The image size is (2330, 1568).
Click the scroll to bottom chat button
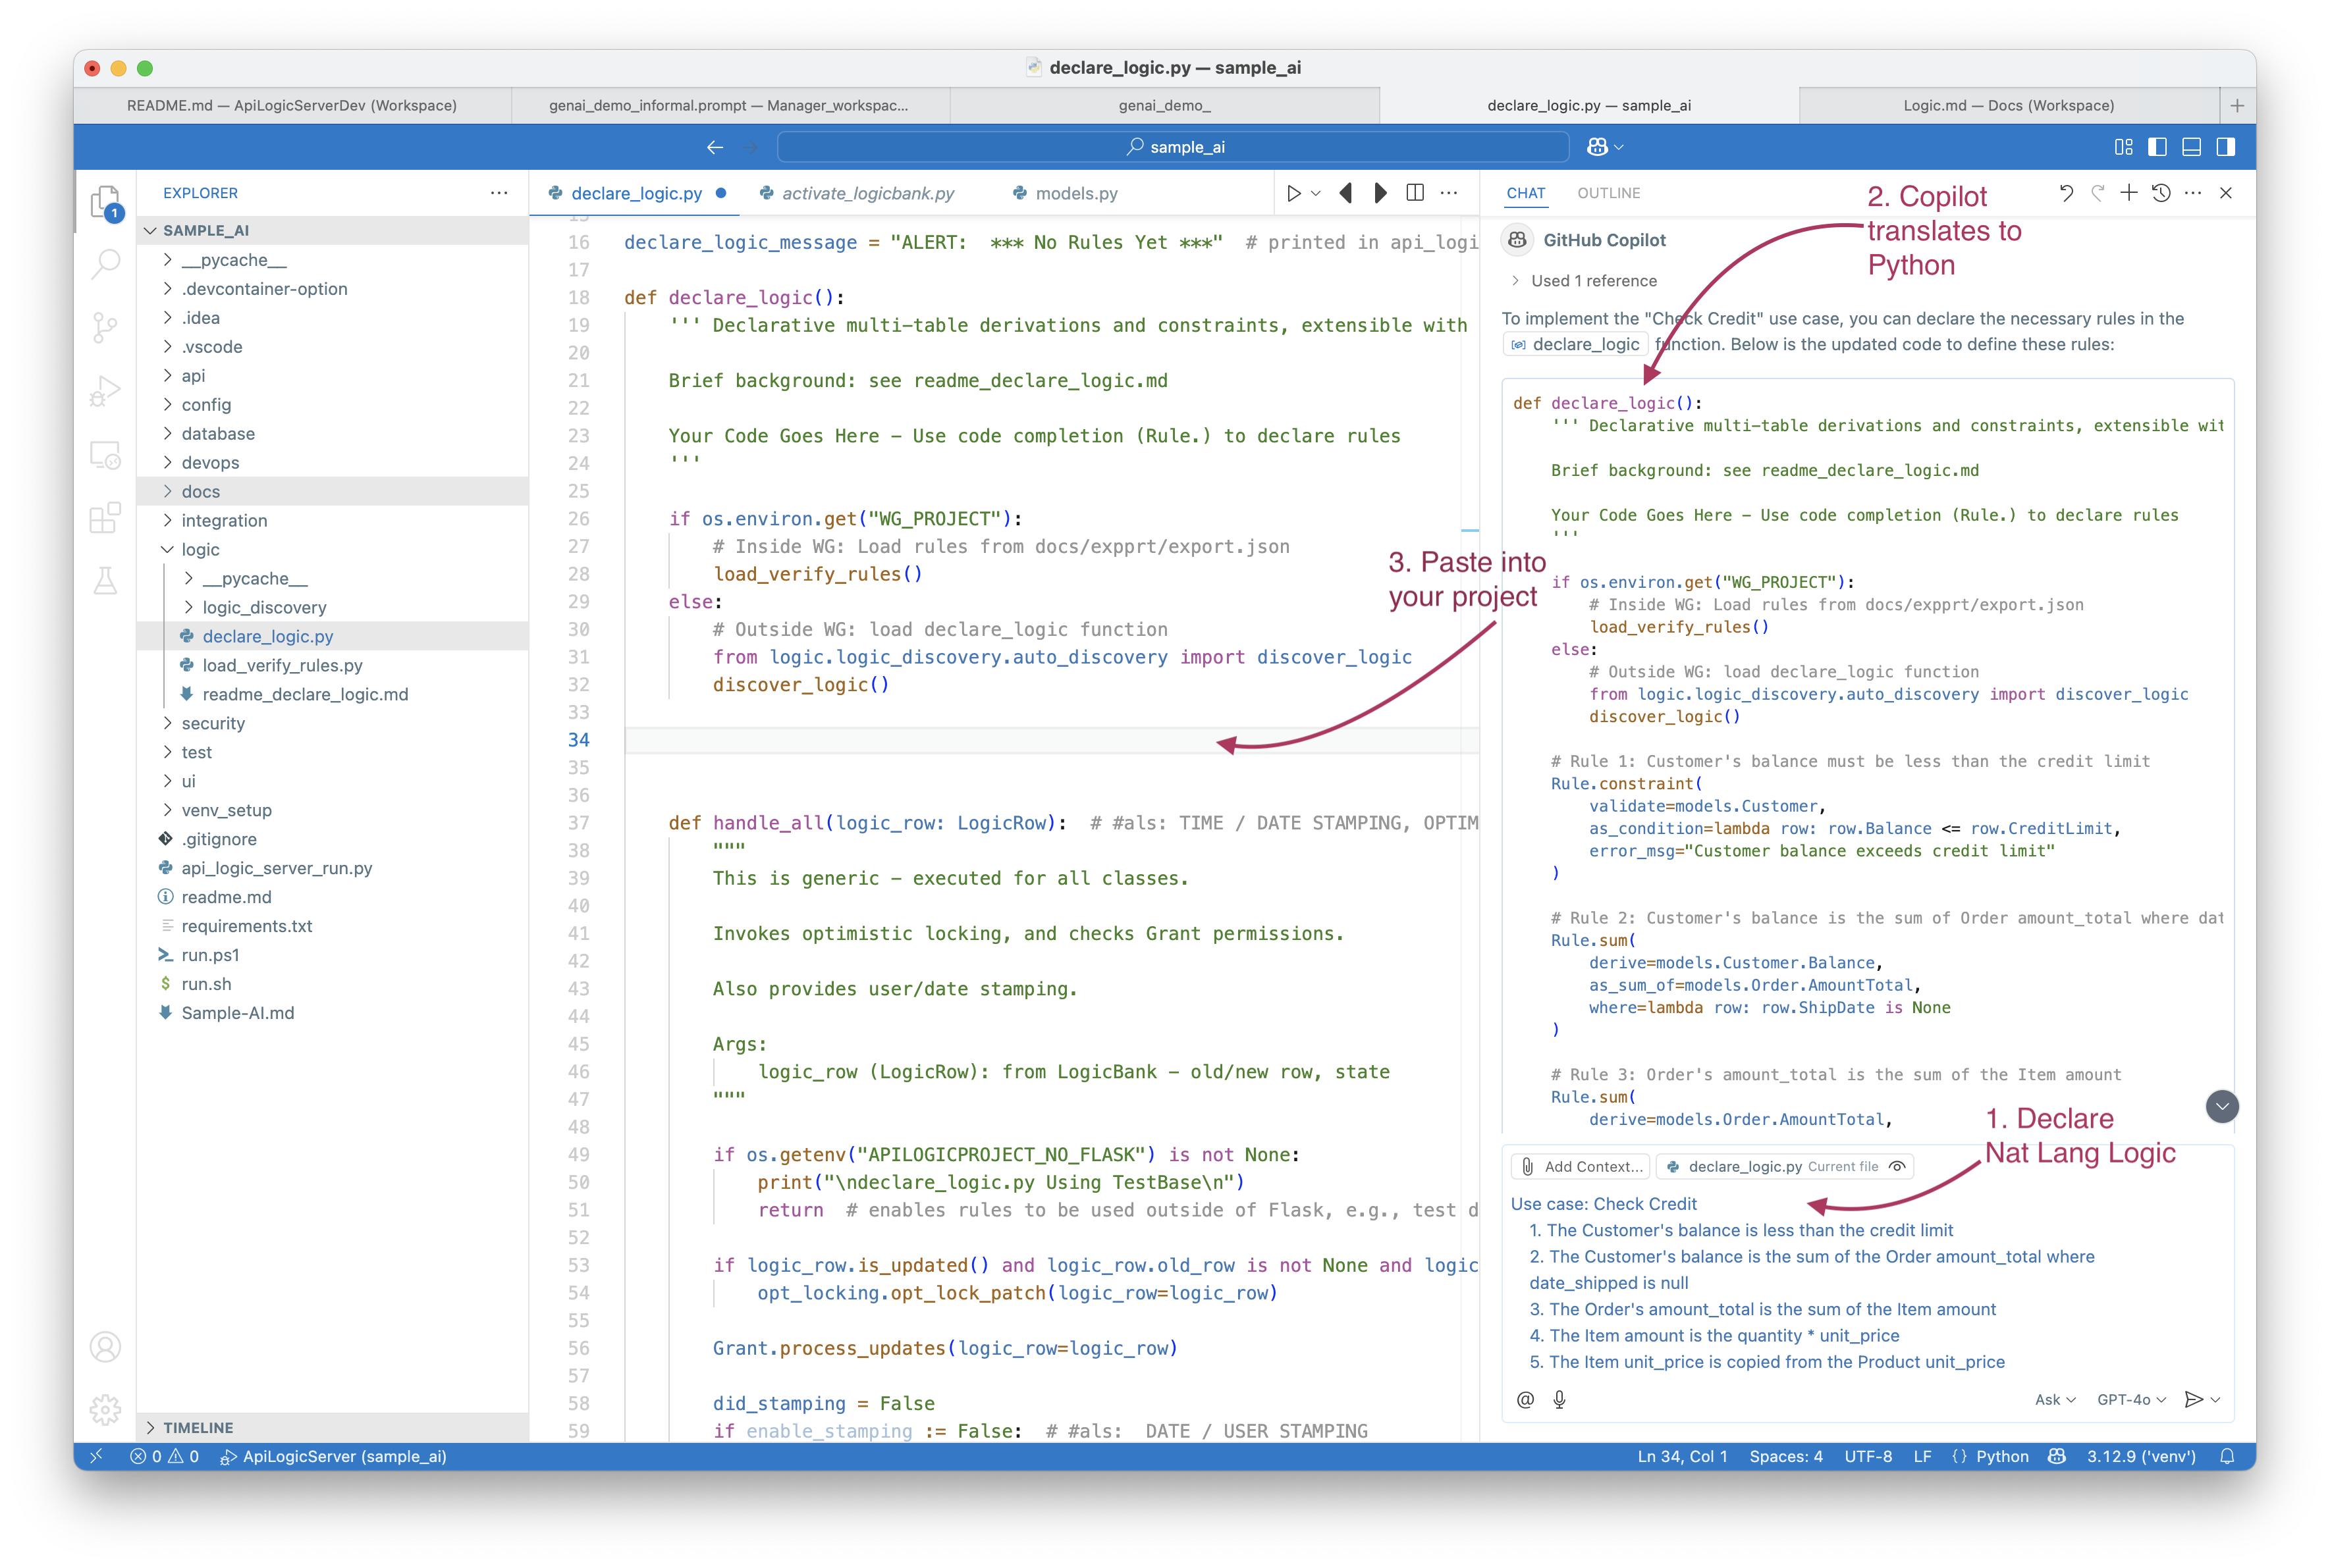point(2221,1106)
